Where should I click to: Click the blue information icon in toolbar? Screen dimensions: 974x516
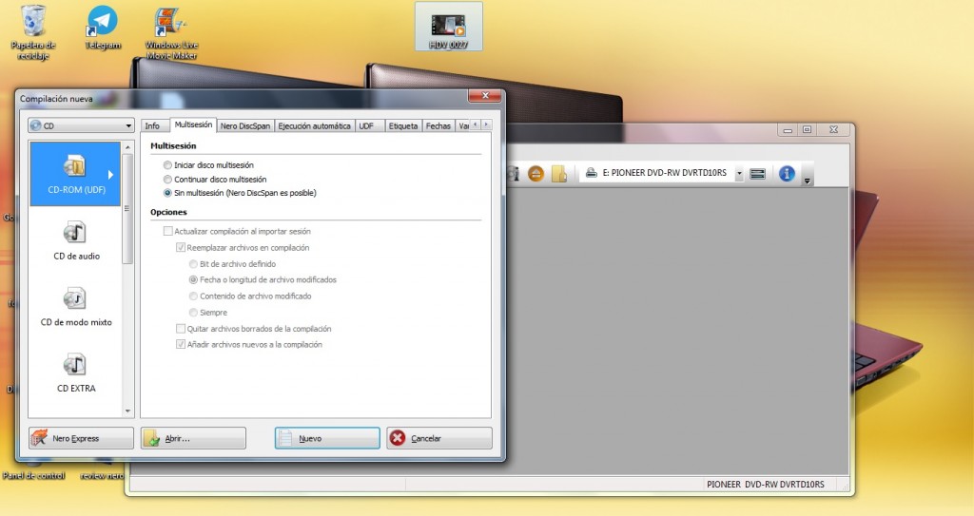pos(787,173)
